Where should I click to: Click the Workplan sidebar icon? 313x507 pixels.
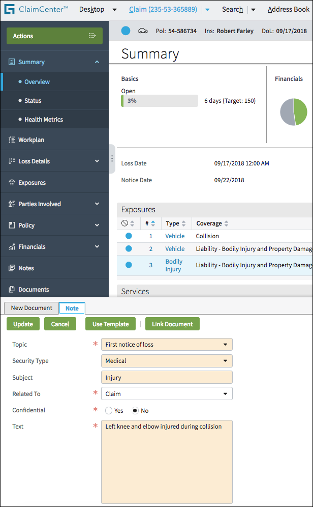click(x=12, y=140)
